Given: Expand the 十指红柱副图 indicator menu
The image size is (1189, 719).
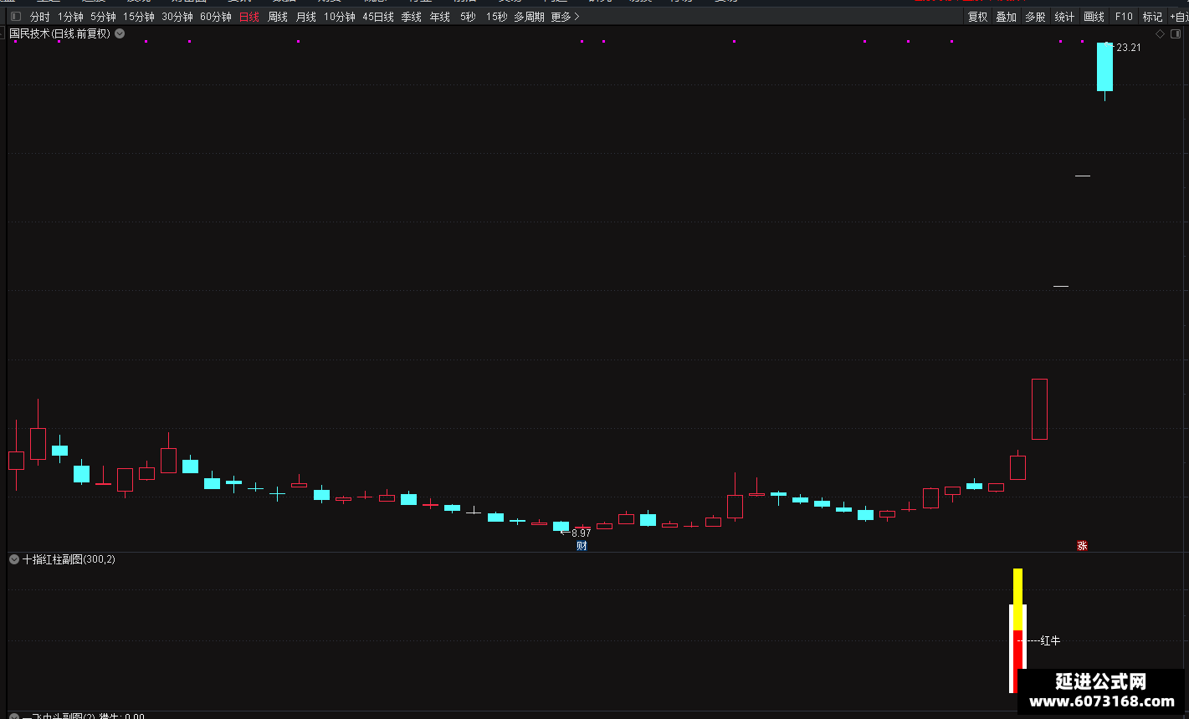Looking at the screenshot, I should (14, 559).
